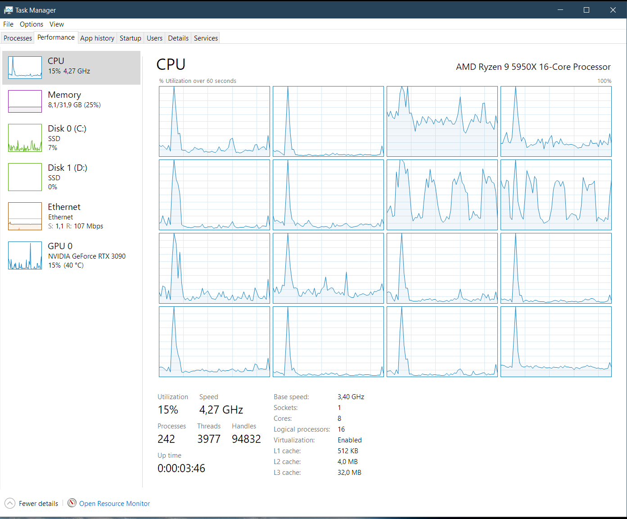Open Disk 0 (C:) graph icon
627x519 pixels.
25,138
